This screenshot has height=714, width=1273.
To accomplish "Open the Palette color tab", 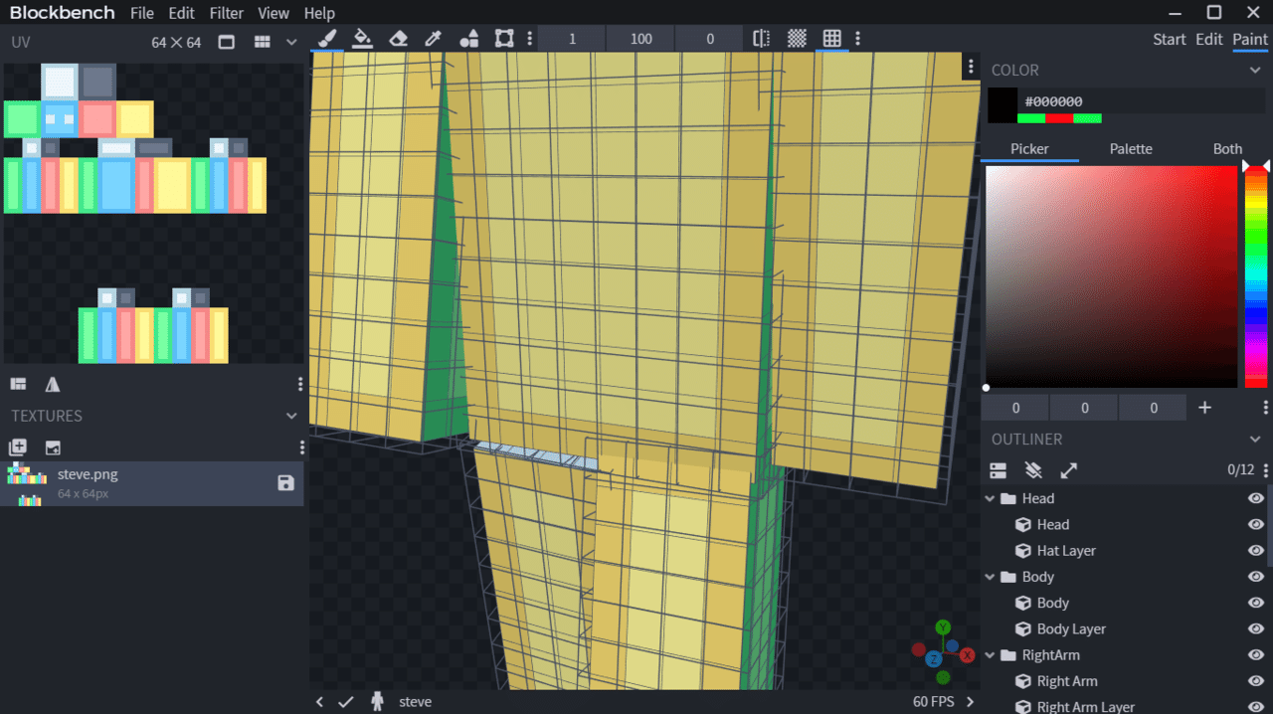I will [x=1131, y=148].
